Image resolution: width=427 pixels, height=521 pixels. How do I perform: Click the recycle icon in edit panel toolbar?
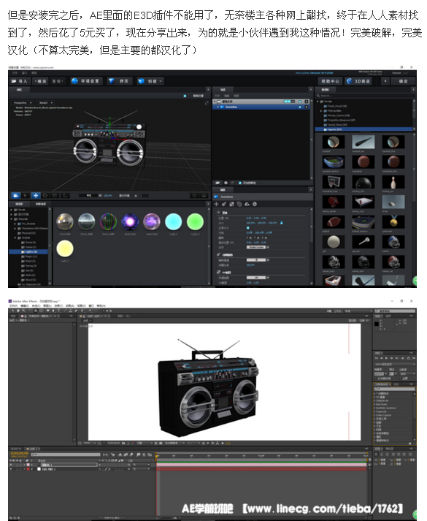pos(247,204)
